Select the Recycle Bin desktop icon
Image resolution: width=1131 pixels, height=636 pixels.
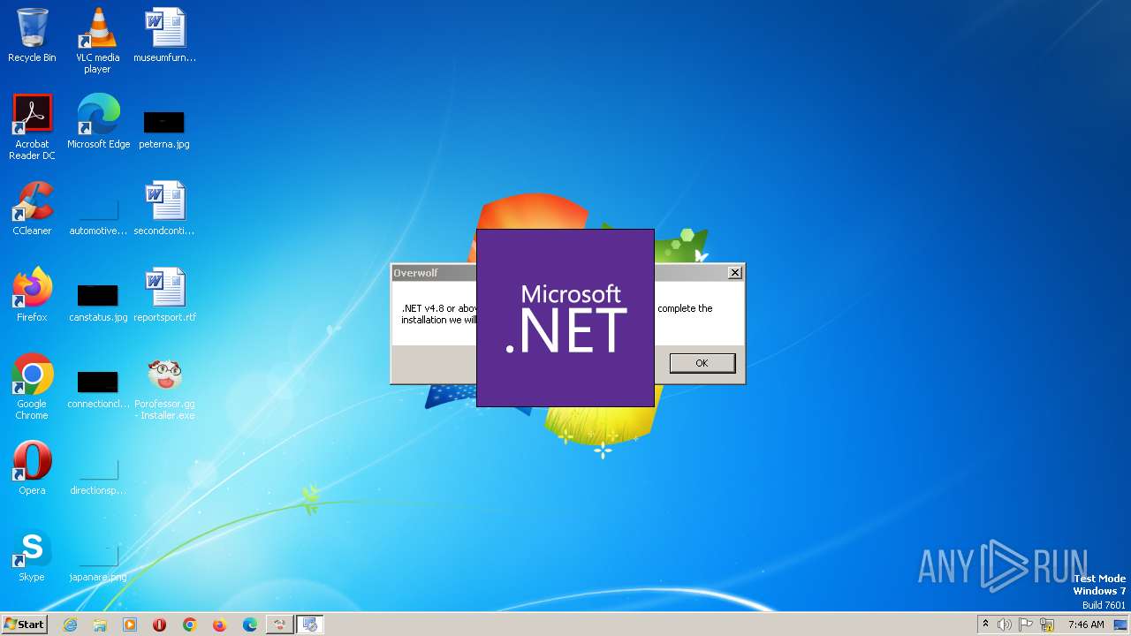point(32,35)
